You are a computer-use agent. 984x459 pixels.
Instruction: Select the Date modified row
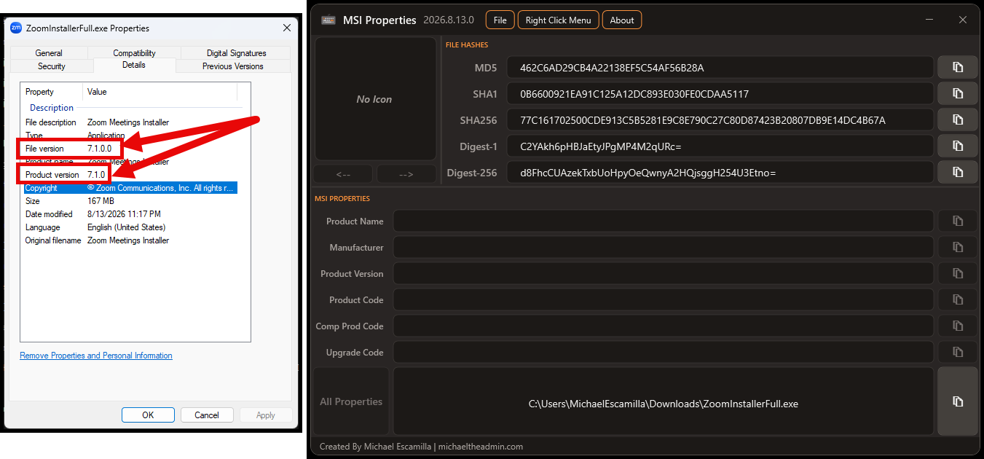130,214
